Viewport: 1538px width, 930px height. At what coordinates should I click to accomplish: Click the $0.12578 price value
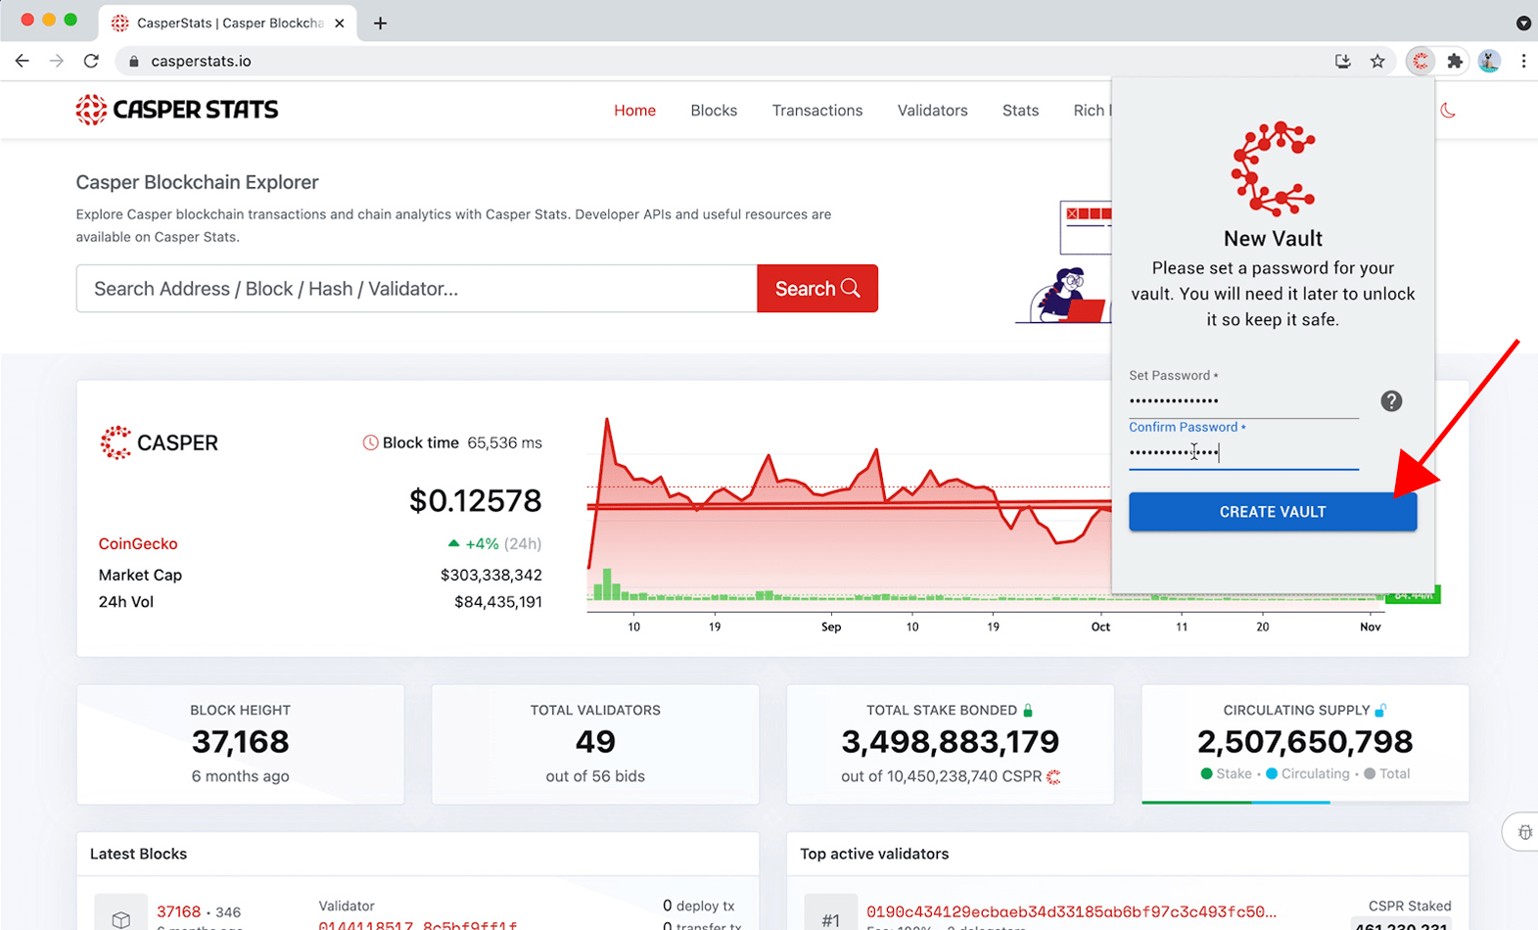(x=475, y=500)
